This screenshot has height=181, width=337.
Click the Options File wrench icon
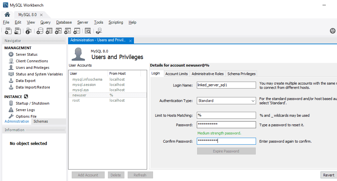point(11,116)
